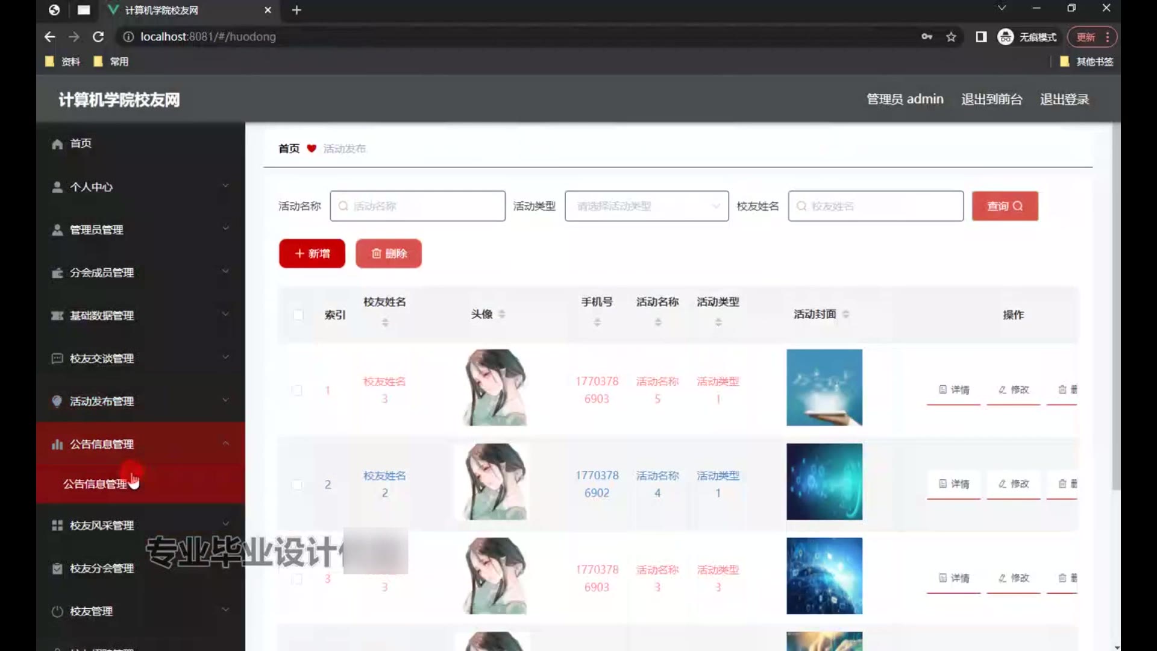Click sort arrows under 校友姓名 column
The image size is (1157, 651).
click(x=385, y=322)
